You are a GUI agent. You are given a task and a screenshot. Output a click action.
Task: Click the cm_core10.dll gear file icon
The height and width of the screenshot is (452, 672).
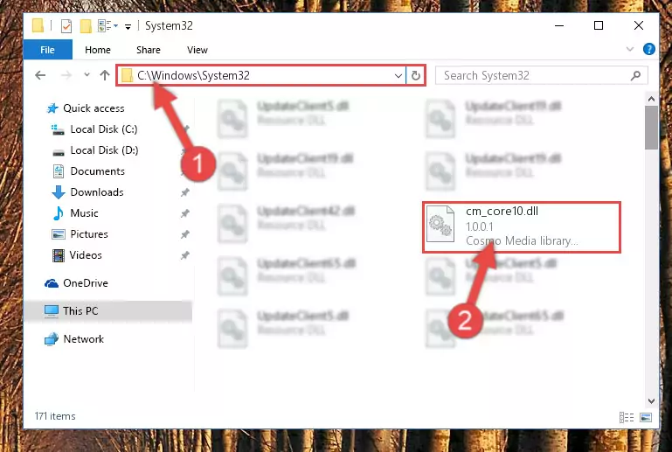click(x=440, y=225)
